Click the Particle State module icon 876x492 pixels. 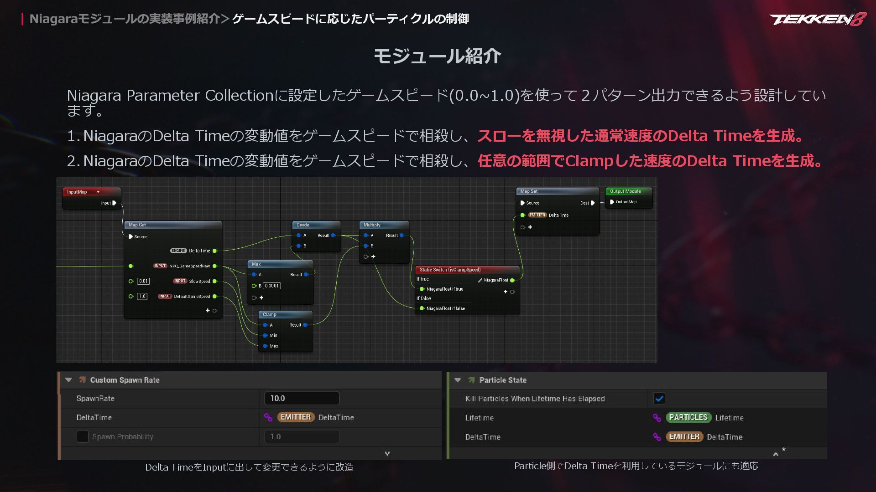tap(471, 379)
